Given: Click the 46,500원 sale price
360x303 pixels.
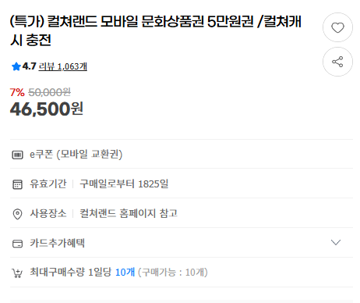Looking at the screenshot, I should point(47,109).
